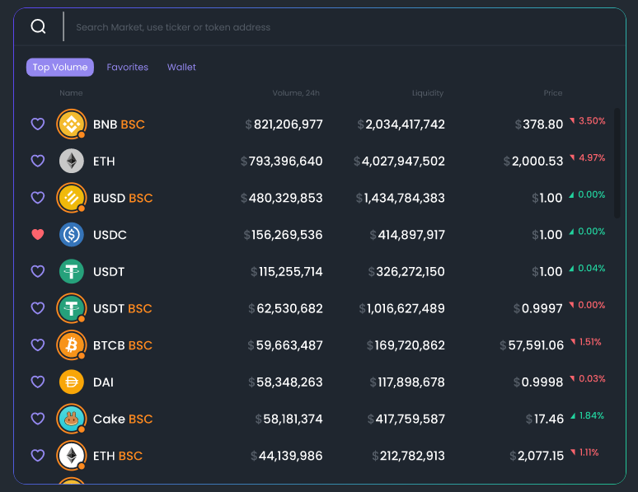Open the Cake BSC market name
The height and width of the screenshot is (492, 638).
[123, 419]
